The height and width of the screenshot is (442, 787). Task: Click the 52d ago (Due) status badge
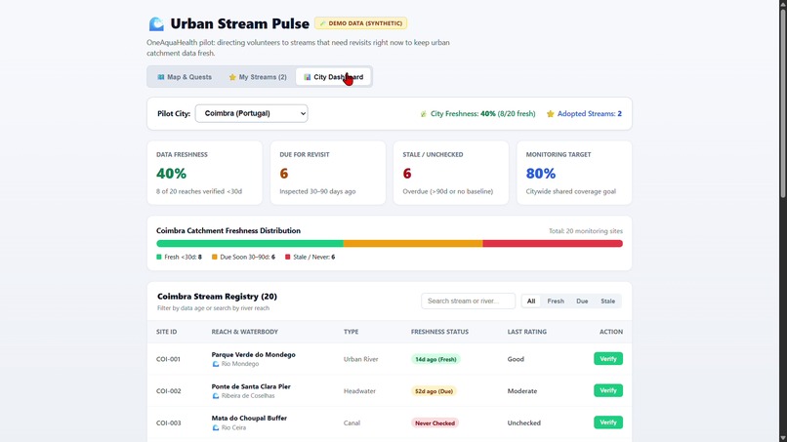434,391
